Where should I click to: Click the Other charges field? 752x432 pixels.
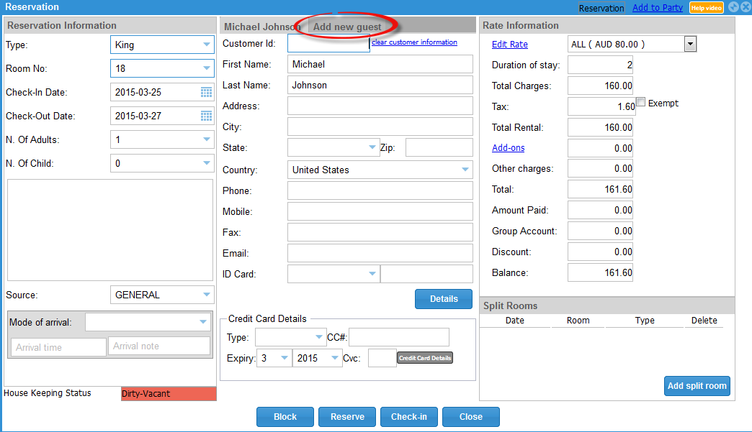pos(600,168)
